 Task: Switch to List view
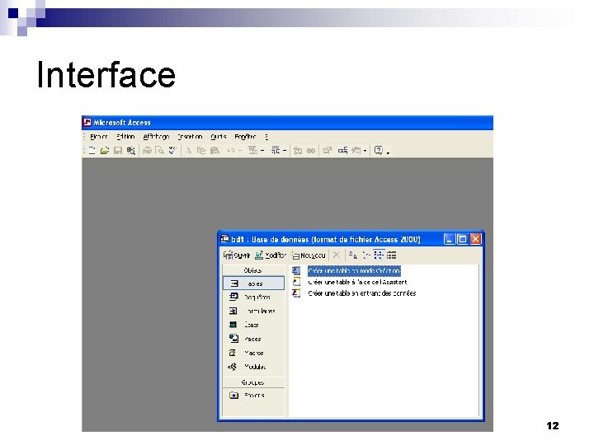[x=379, y=255]
